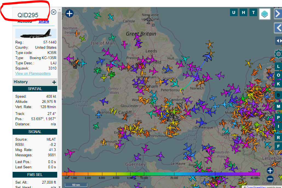Click the Boeing KC-135R type text
Viewport: 282px width, 188px height.
click(43, 58)
